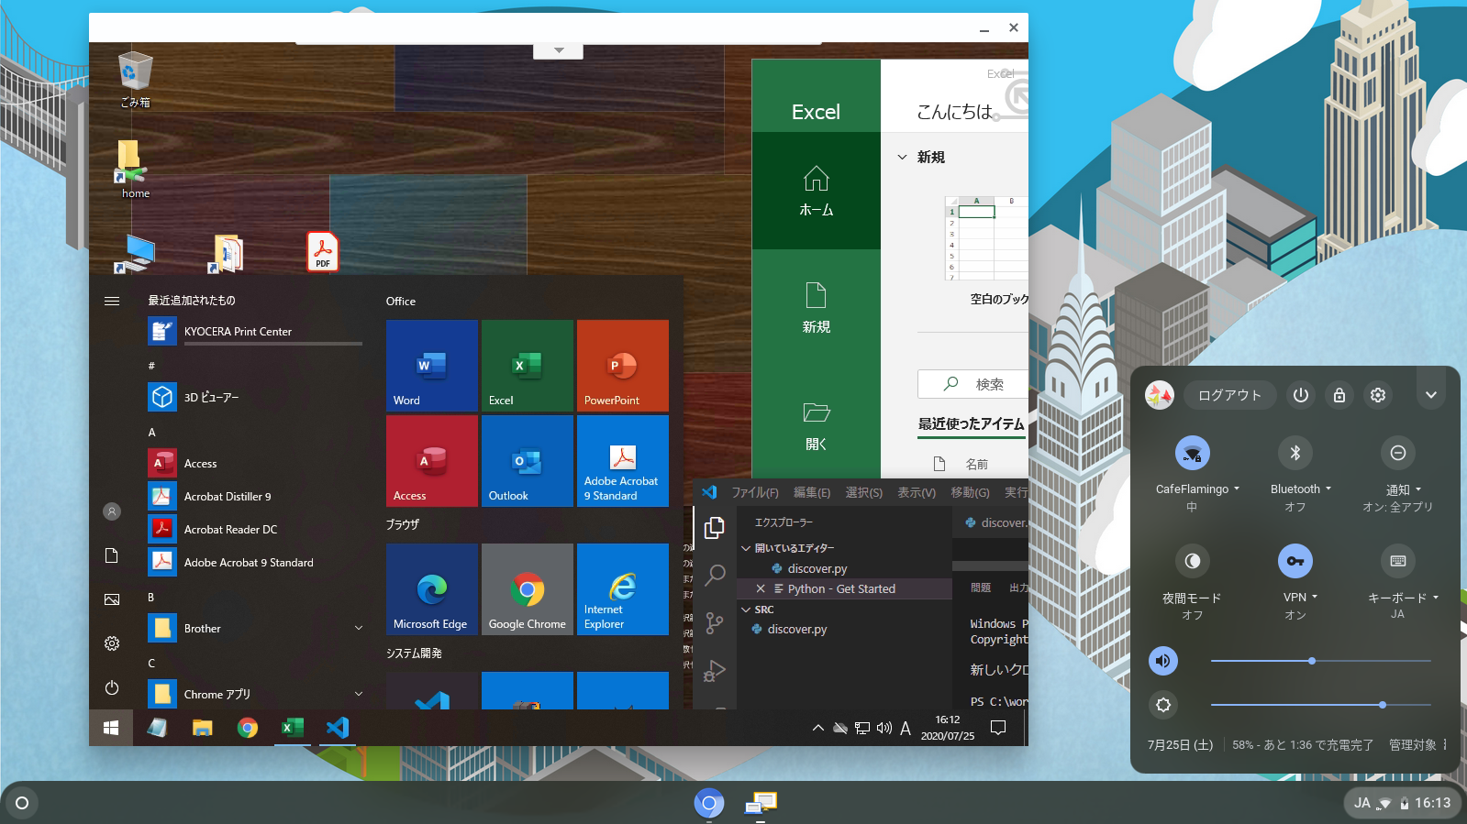The width and height of the screenshot is (1467, 824).
Task: Launch the Outlook tile
Action: pyautogui.click(x=528, y=460)
